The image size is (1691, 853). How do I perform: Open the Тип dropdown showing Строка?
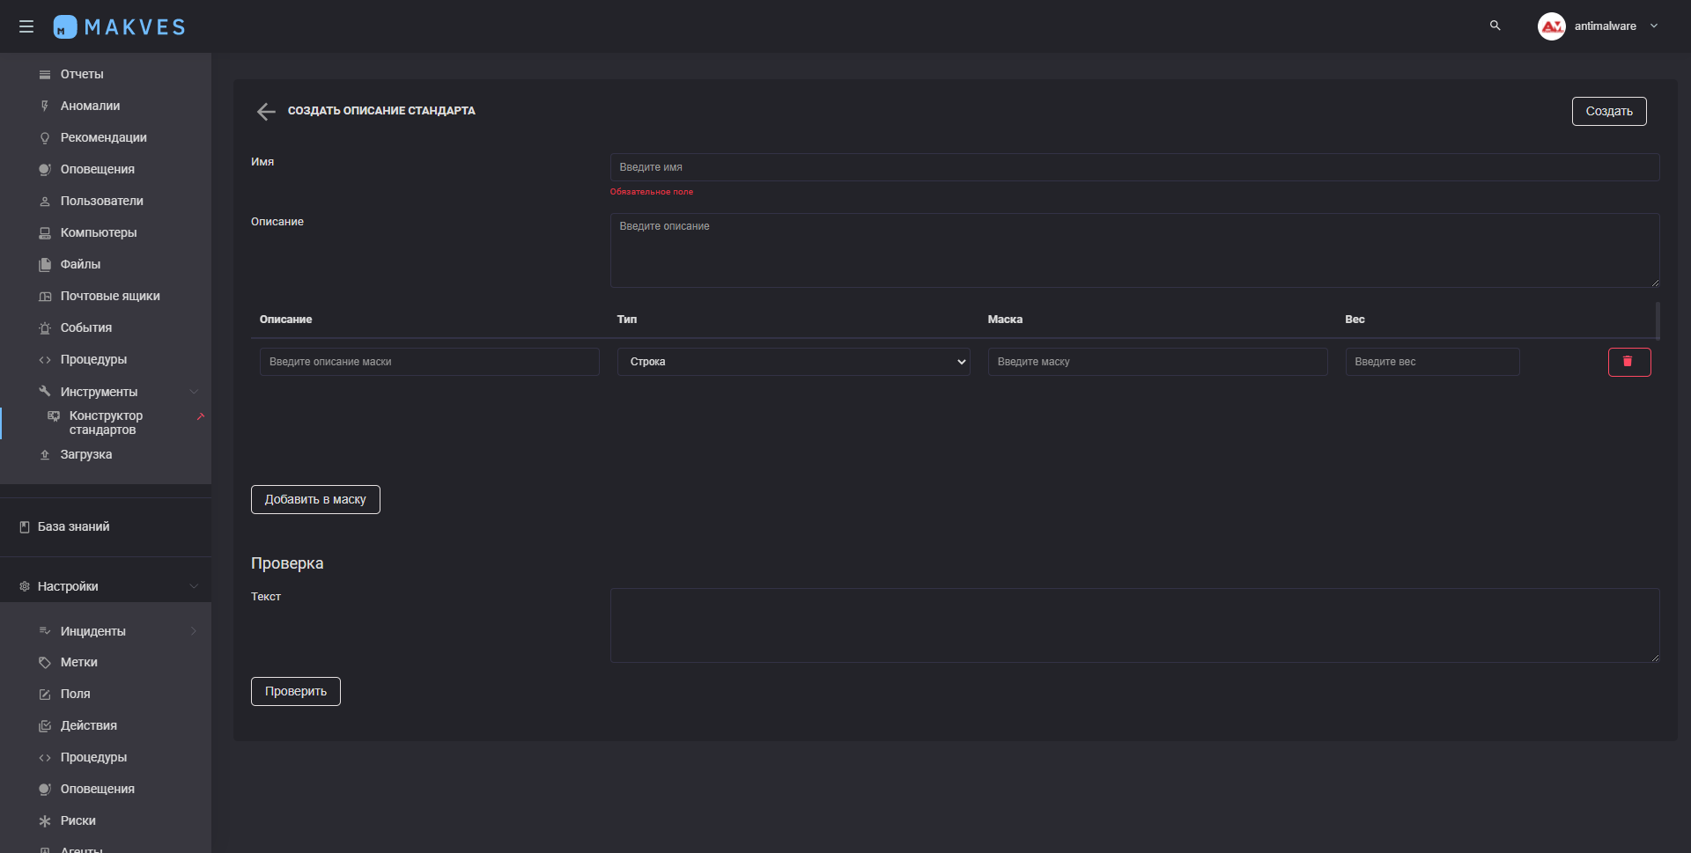click(x=794, y=362)
